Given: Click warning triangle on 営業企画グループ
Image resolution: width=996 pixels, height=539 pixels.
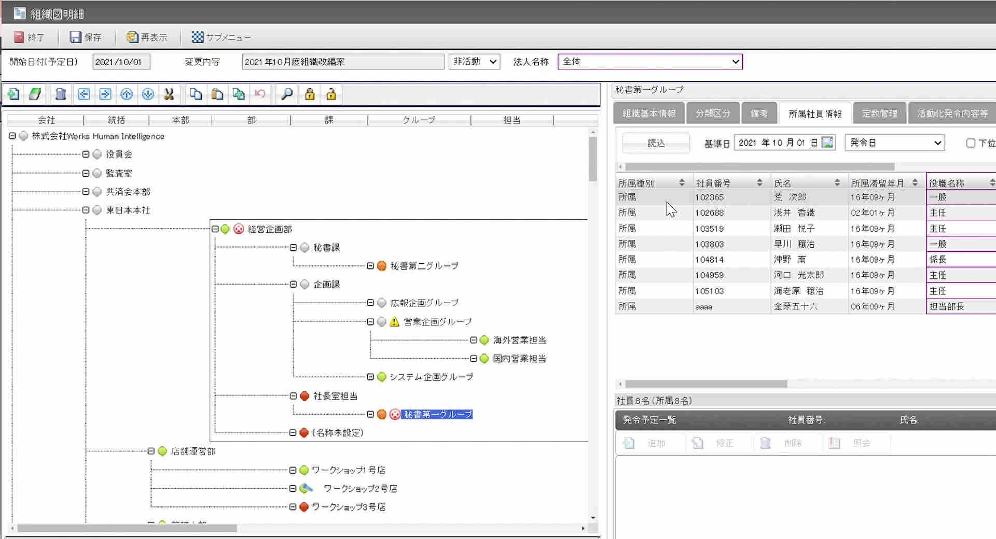Looking at the screenshot, I should [394, 322].
